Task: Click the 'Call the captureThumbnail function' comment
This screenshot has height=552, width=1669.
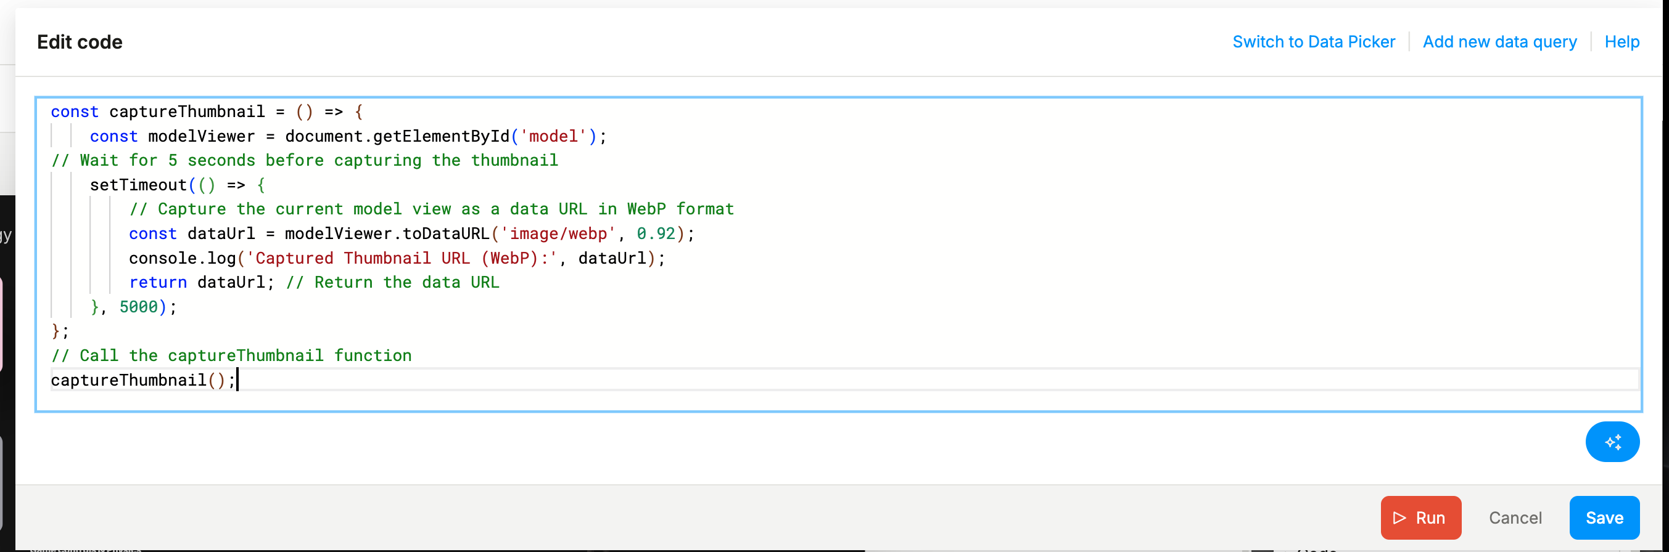Action: 231,355
